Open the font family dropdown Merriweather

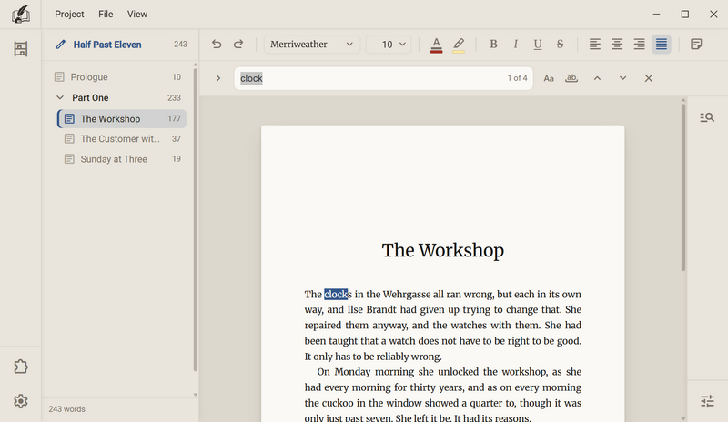pos(312,45)
